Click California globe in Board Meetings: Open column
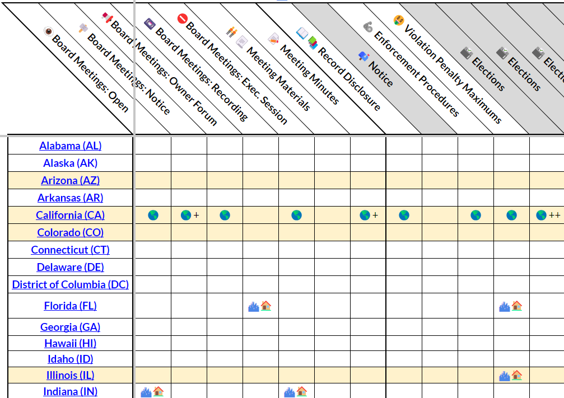This screenshot has width=564, height=398. click(x=153, y=215)
